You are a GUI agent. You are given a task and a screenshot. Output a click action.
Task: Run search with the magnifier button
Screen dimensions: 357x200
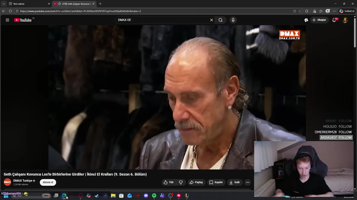point(221,20)
